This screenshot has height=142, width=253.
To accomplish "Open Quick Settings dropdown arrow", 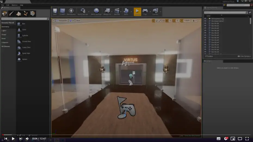I will pyautogui.click(x=89, y=12).
